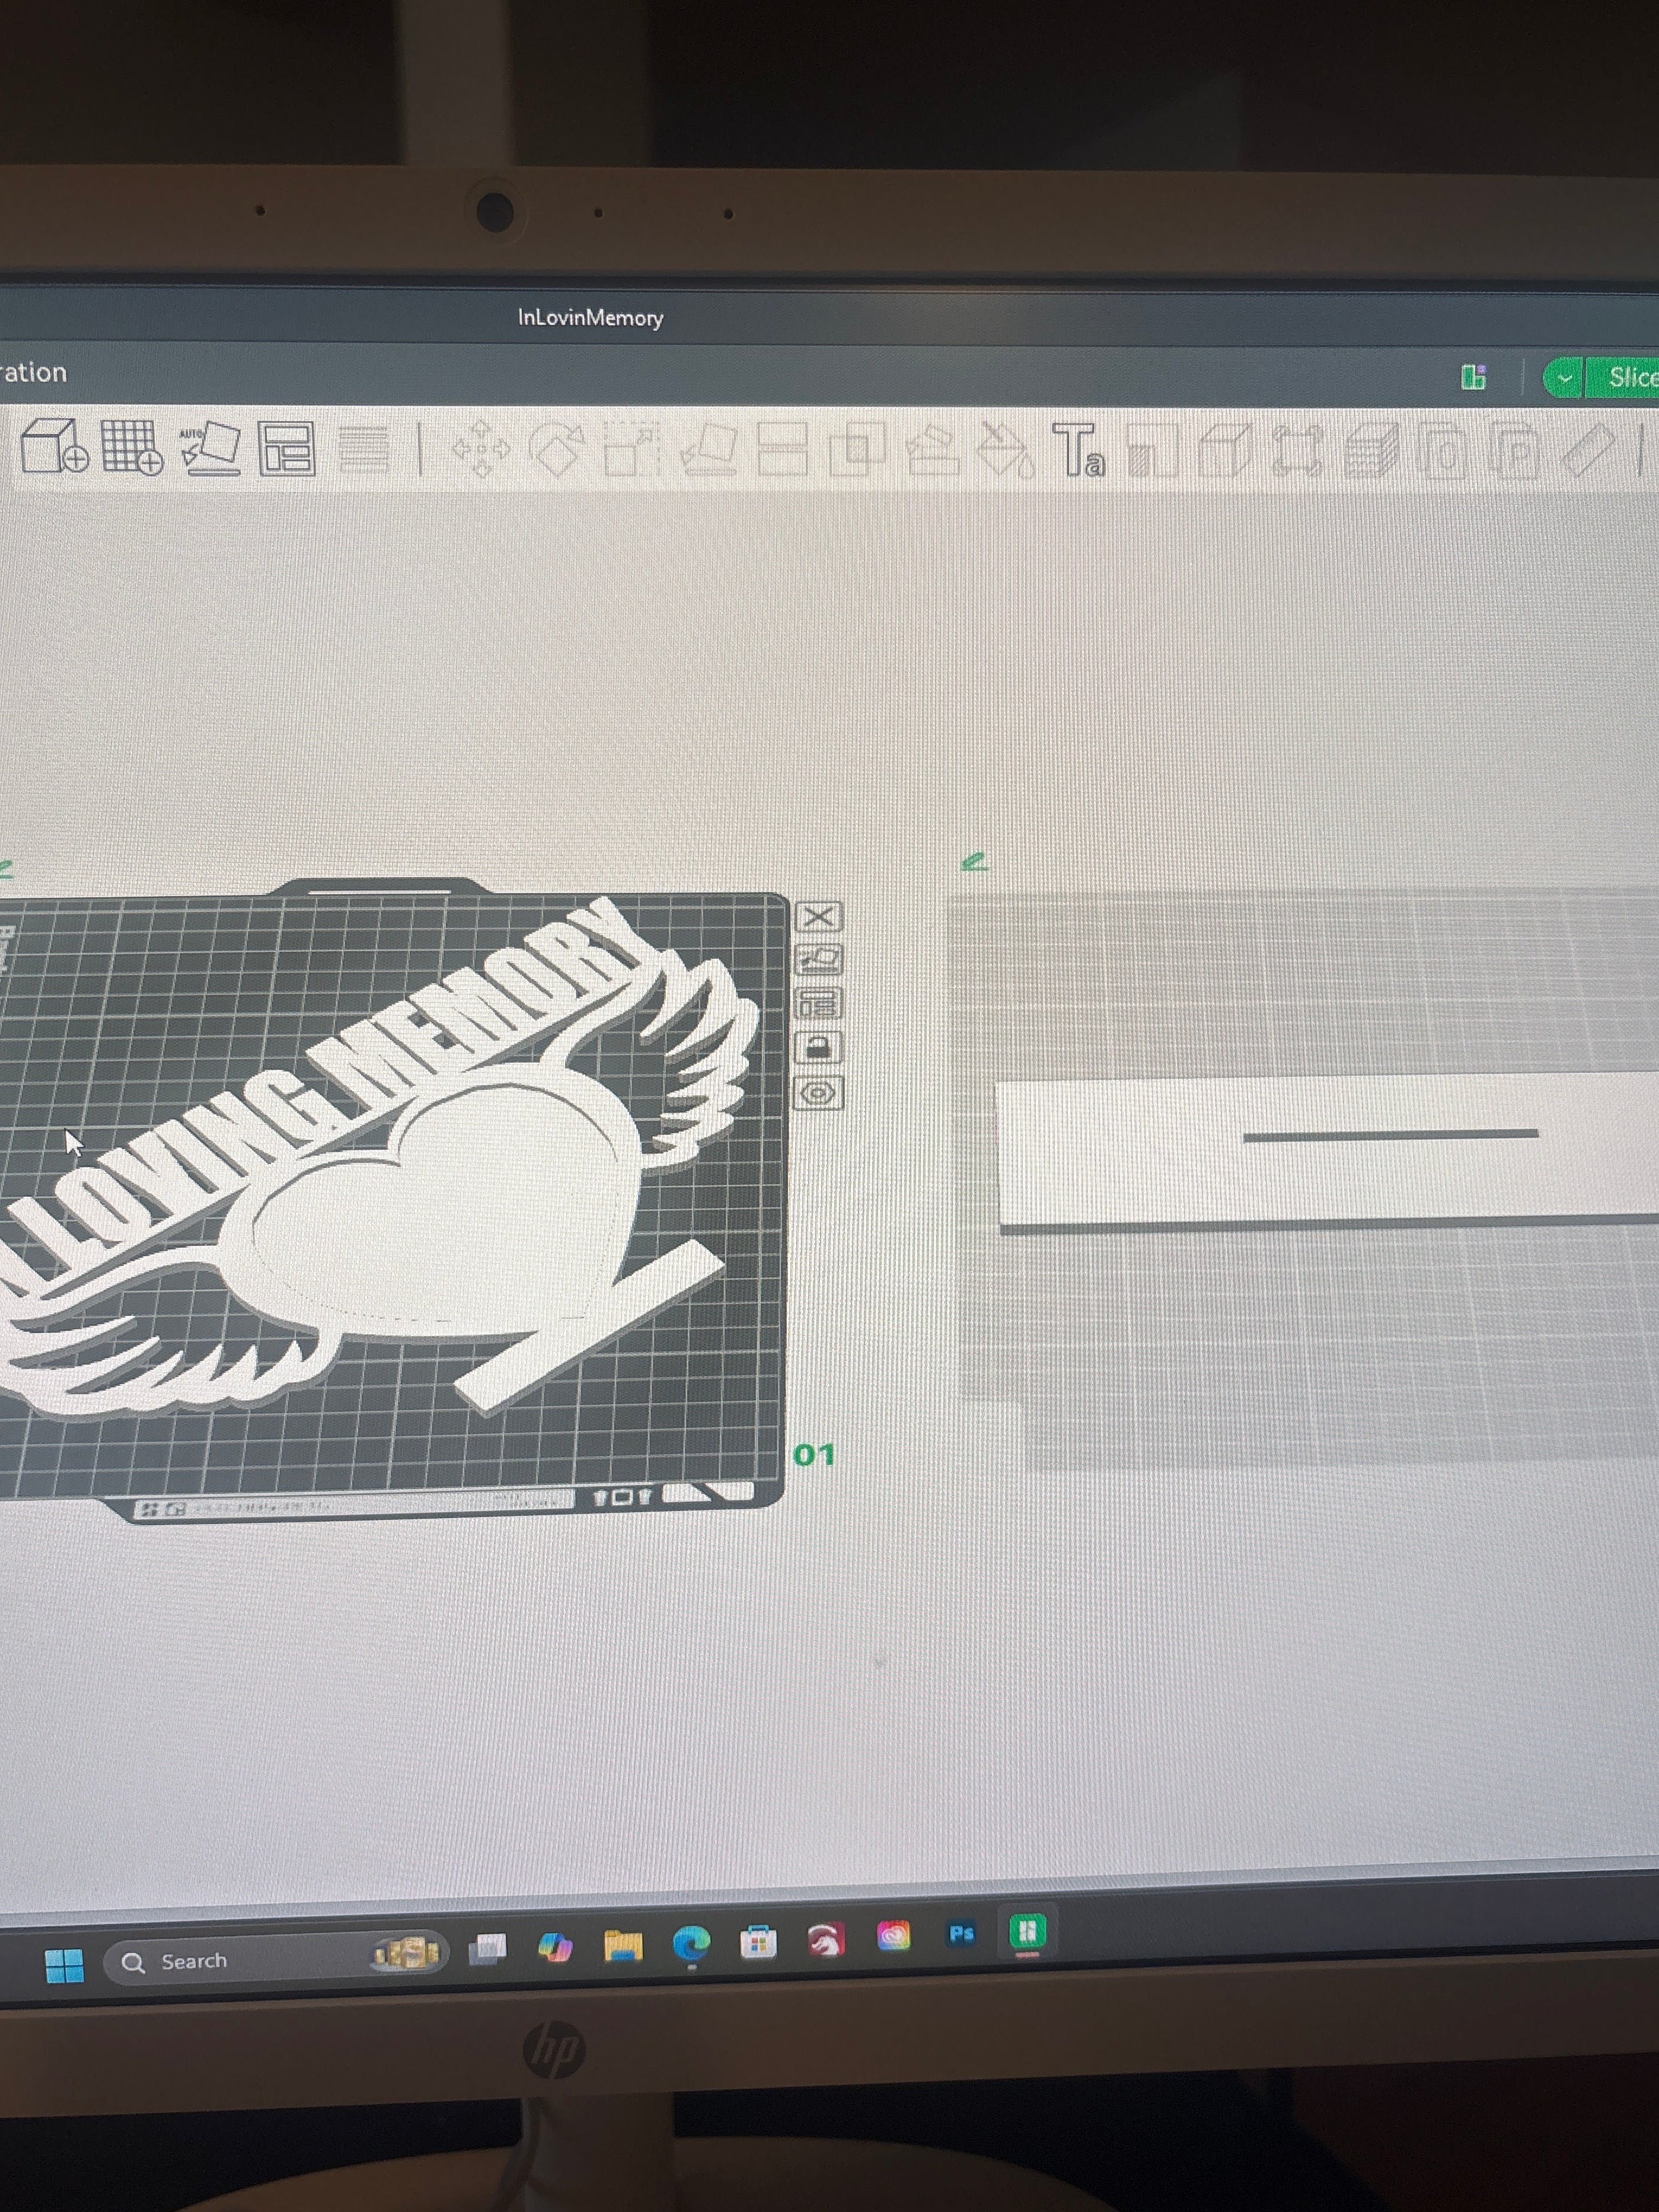
Task: Select the Rotate tool in toolbar
Action: pos(556,449)
